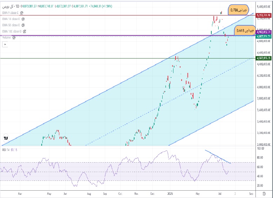The height and width of the screenshot is (198, 273).
Task: Open go-to-date icon on time axis
Action: [264, 194]
